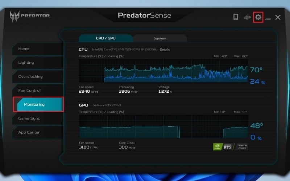Open the mobile device pairing icon
The image size is (290, 181).
click(236, 17)
